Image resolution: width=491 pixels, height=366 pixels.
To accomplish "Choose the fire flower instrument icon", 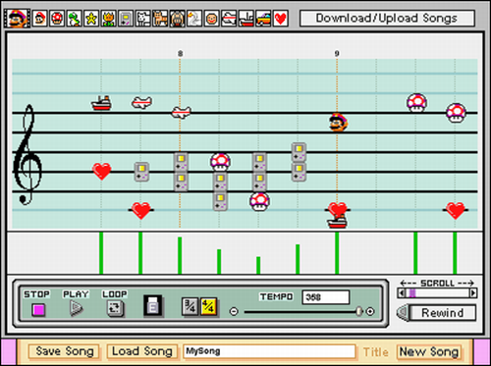I will tap(108, 18).
